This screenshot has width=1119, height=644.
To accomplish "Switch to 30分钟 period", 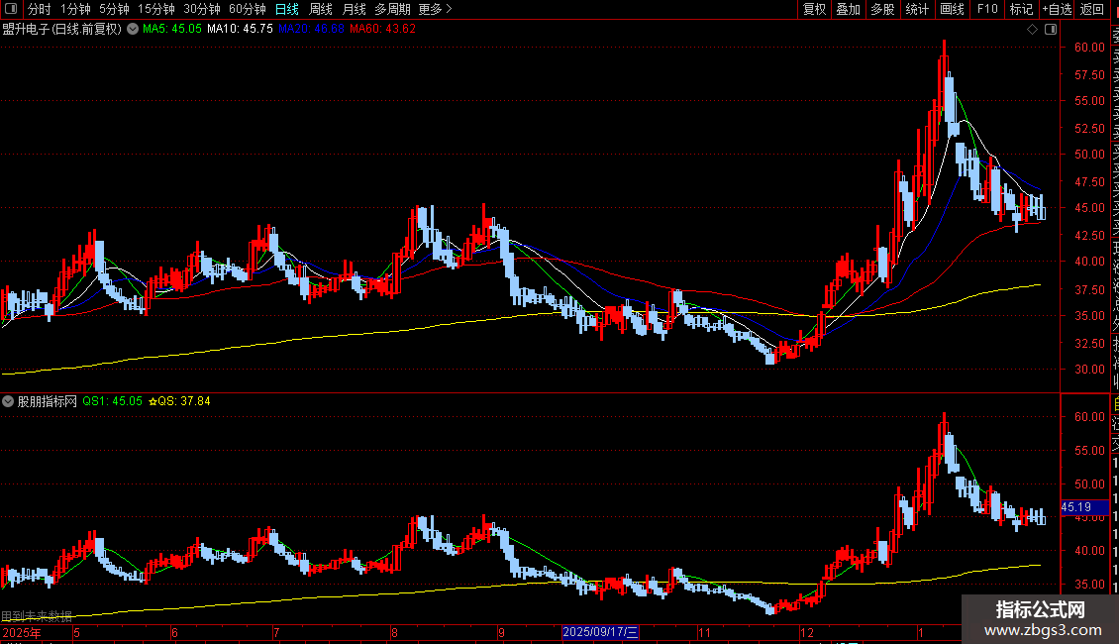I will pyautogui.click(x=201, y=9).
